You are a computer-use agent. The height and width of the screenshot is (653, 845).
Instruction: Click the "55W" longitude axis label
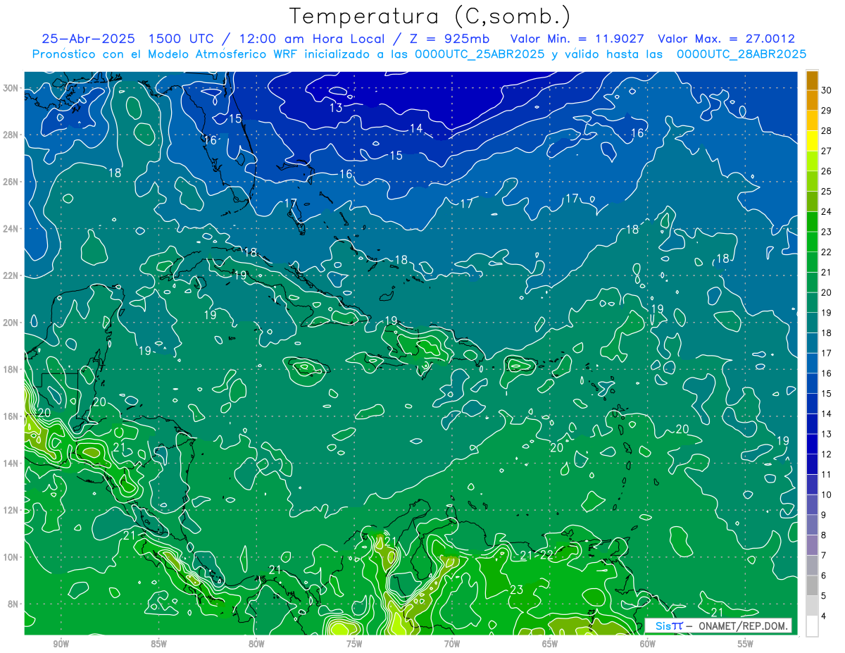click(746, 644)
